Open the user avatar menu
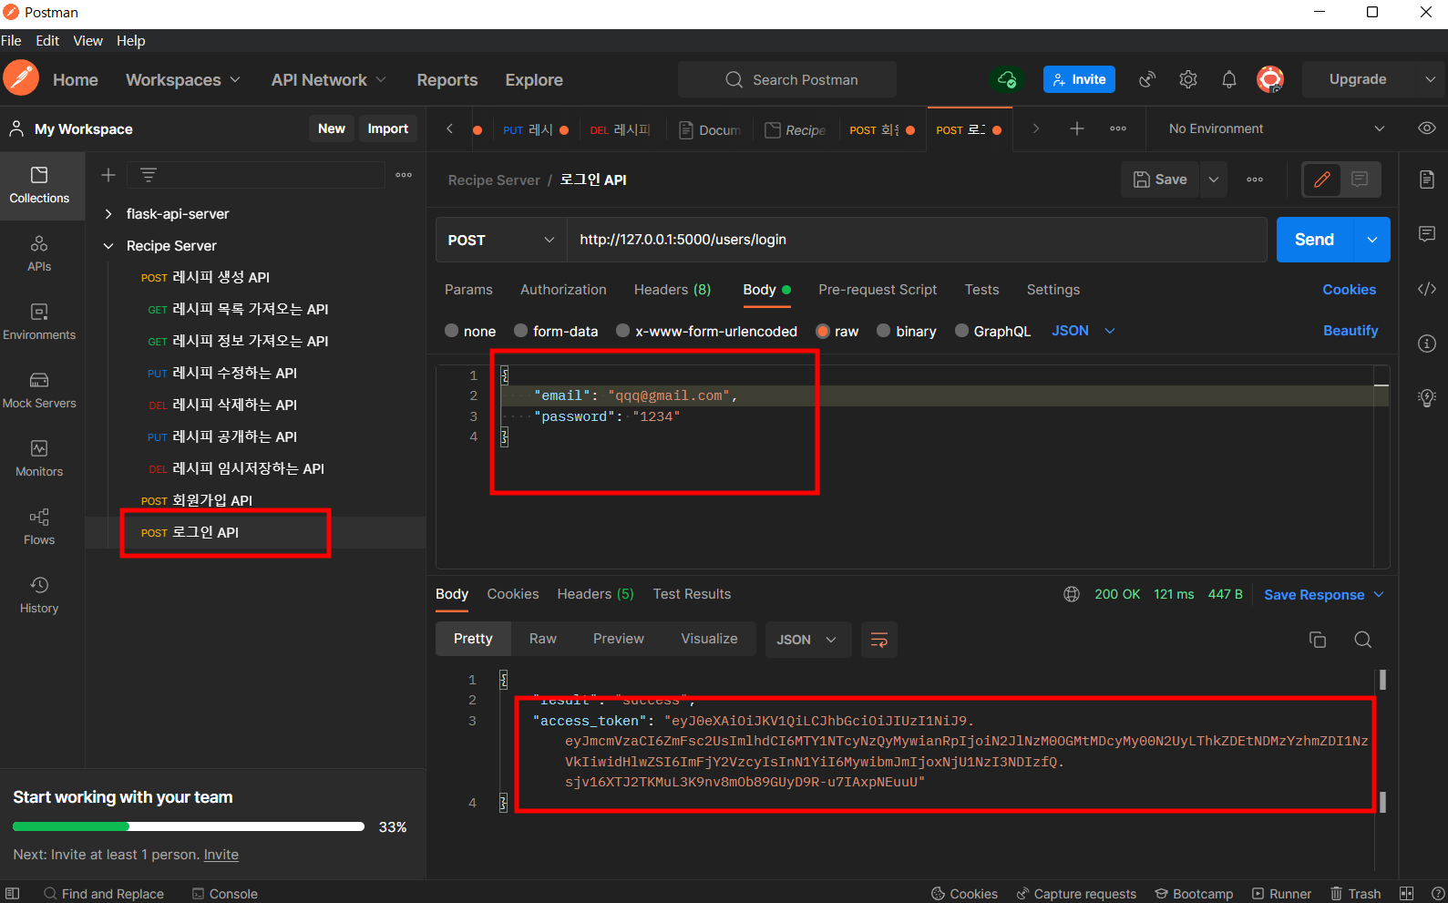Image resolution: width=1448 pixels, height=903 pixels. (x=1270, y=79)
